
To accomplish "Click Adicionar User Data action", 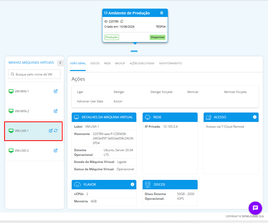I will pos(90,101).
